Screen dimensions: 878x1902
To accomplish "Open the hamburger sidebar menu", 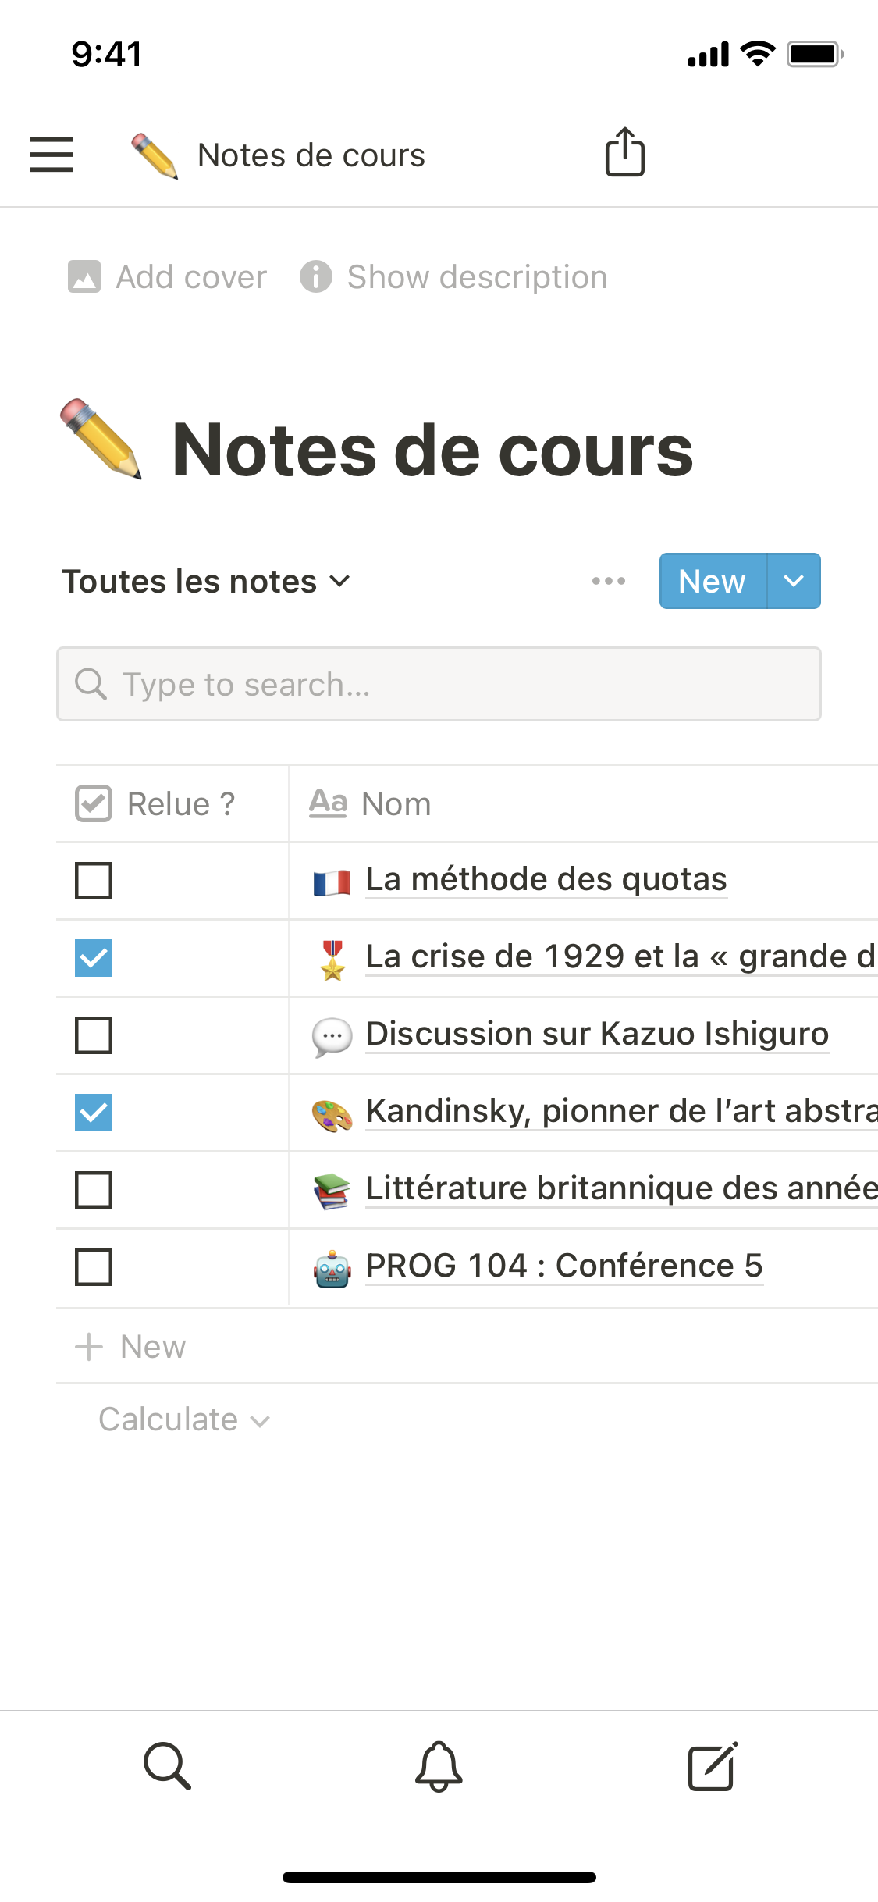I will click(x=52, y=154).
